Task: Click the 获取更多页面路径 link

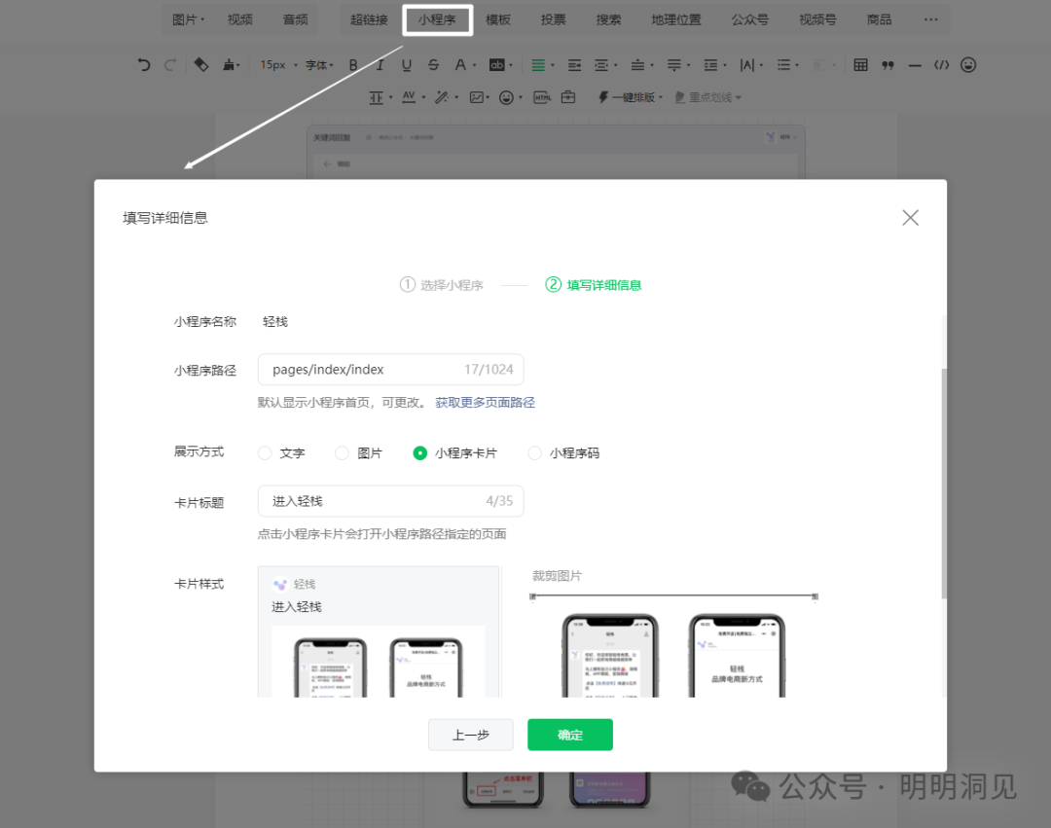Action: [x=485, y=402]
